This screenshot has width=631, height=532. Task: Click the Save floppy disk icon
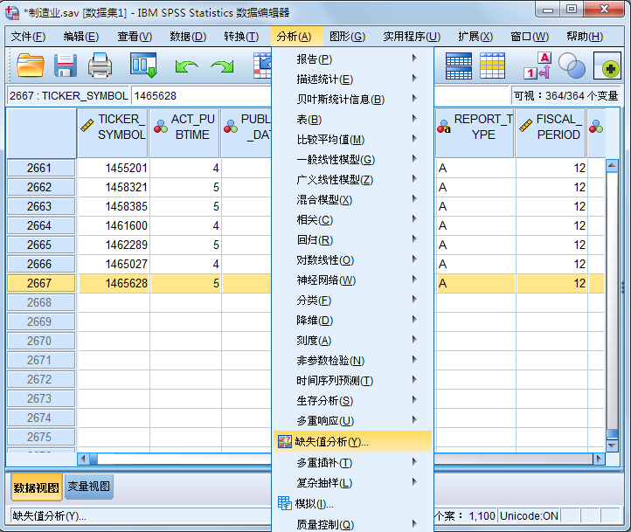pos(66,66)
